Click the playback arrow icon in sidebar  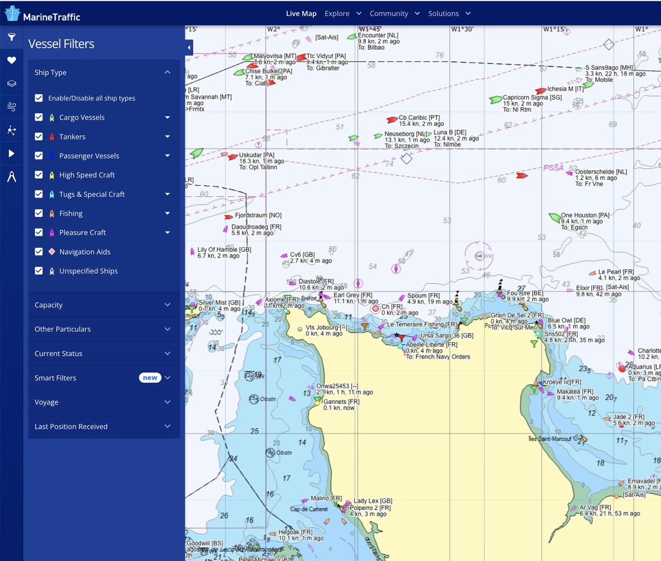(x=12, y=154)
